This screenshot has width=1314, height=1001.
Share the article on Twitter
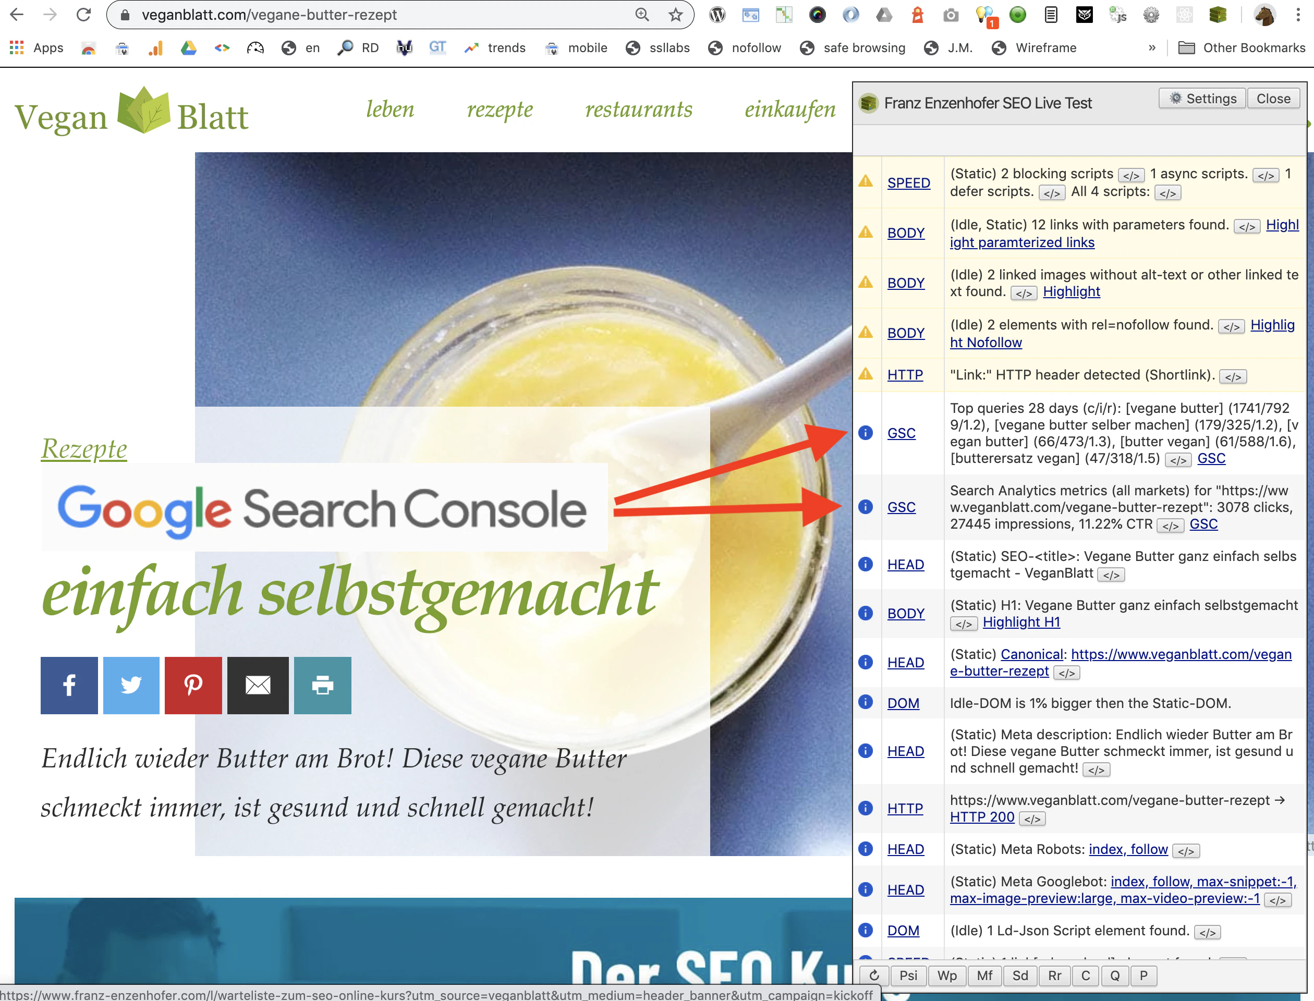[130, 685]
